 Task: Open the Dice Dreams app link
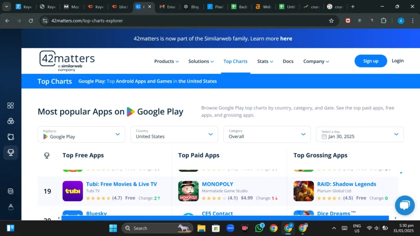(336, 213)
